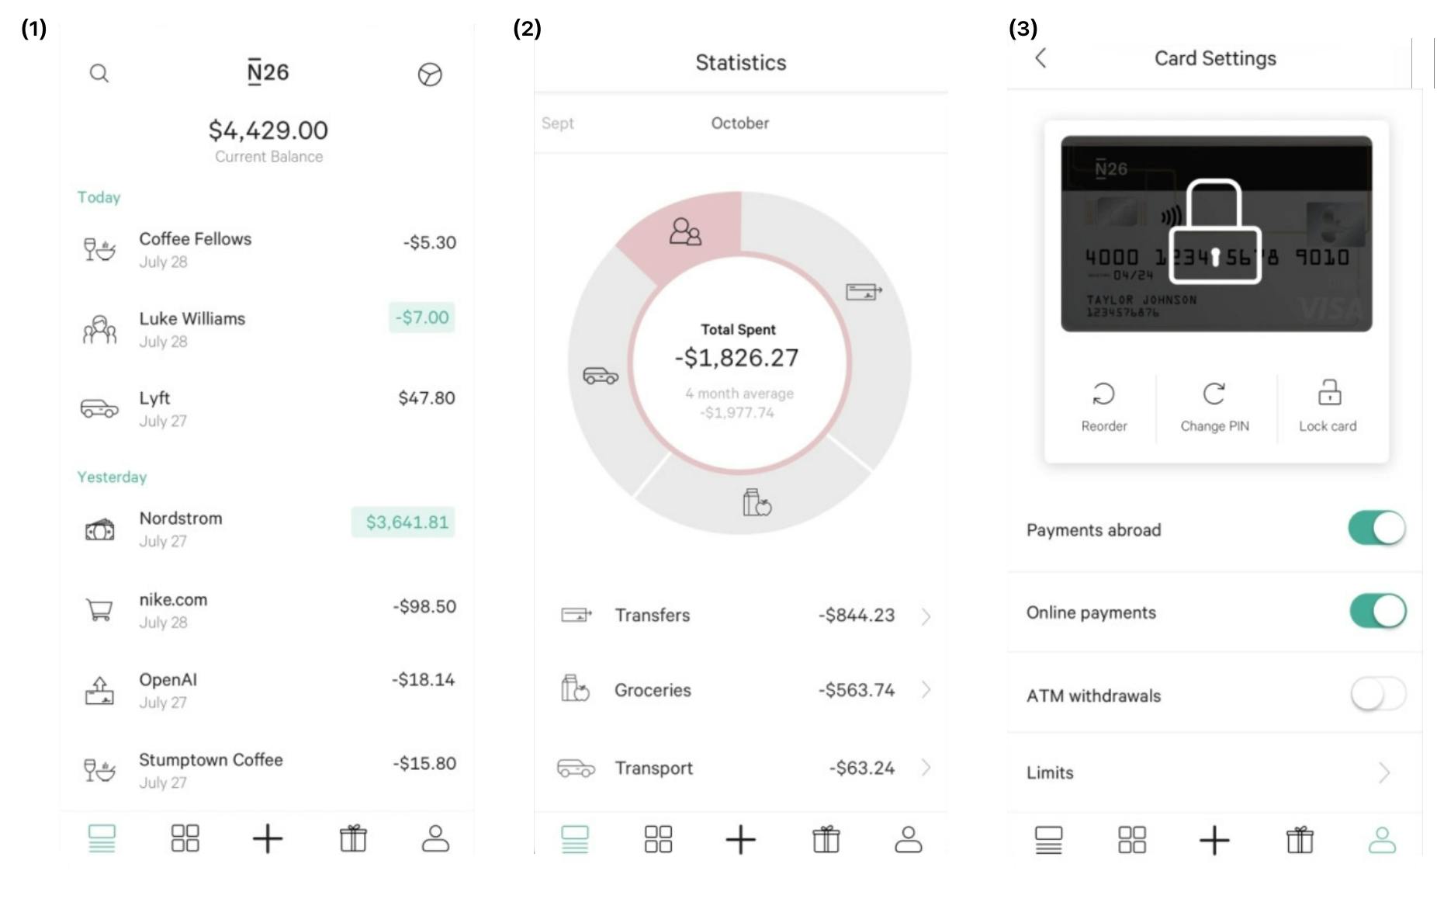Tap the Change PIN button
The width and height of the screenshot is (1437, 916).
click(1215, 408)
